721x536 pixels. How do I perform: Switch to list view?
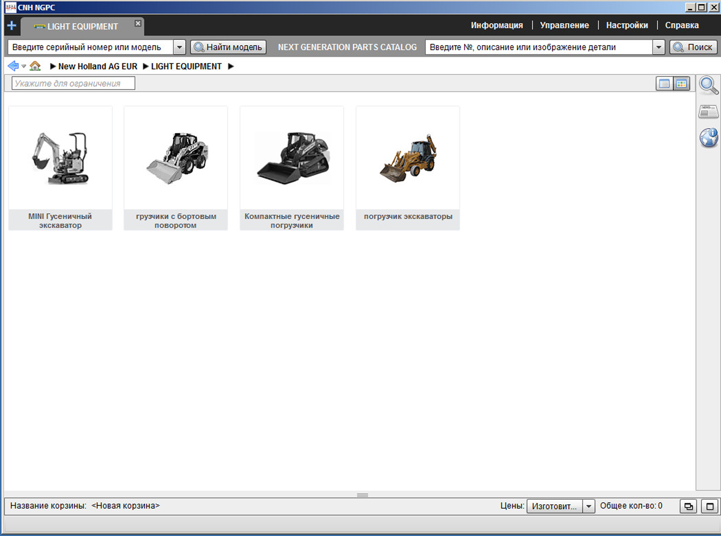click(664, 84)
